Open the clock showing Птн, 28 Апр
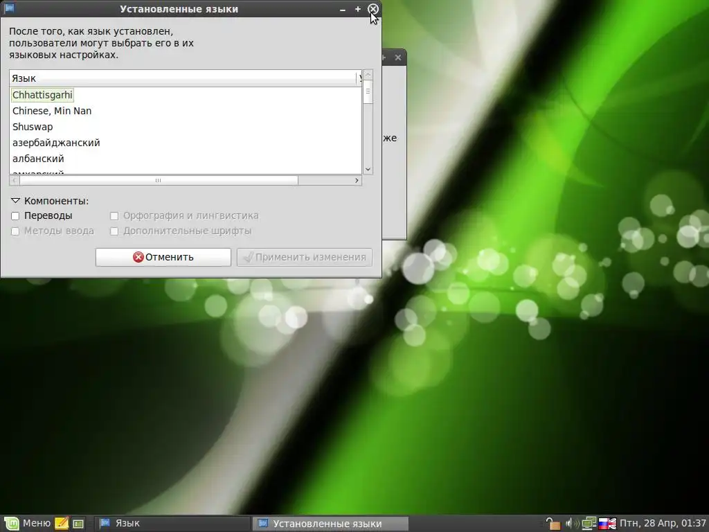 click(x=663, y=524)
